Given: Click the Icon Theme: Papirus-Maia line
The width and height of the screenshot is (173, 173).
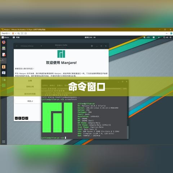Looking at the screenshot, I should click(x=90, y=127).
